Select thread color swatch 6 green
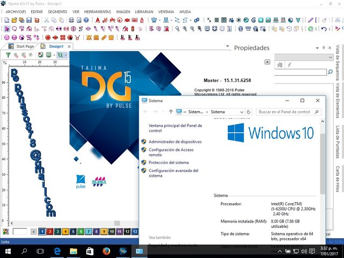The image size is (344, 258). click(x=81, y=232)
